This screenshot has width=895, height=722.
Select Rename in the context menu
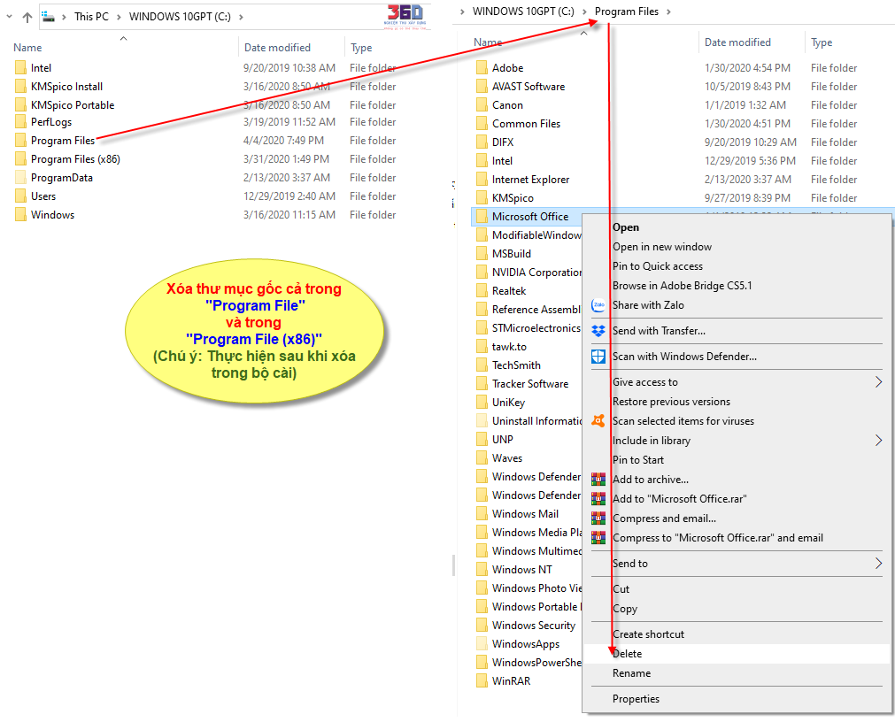(631, 673)
